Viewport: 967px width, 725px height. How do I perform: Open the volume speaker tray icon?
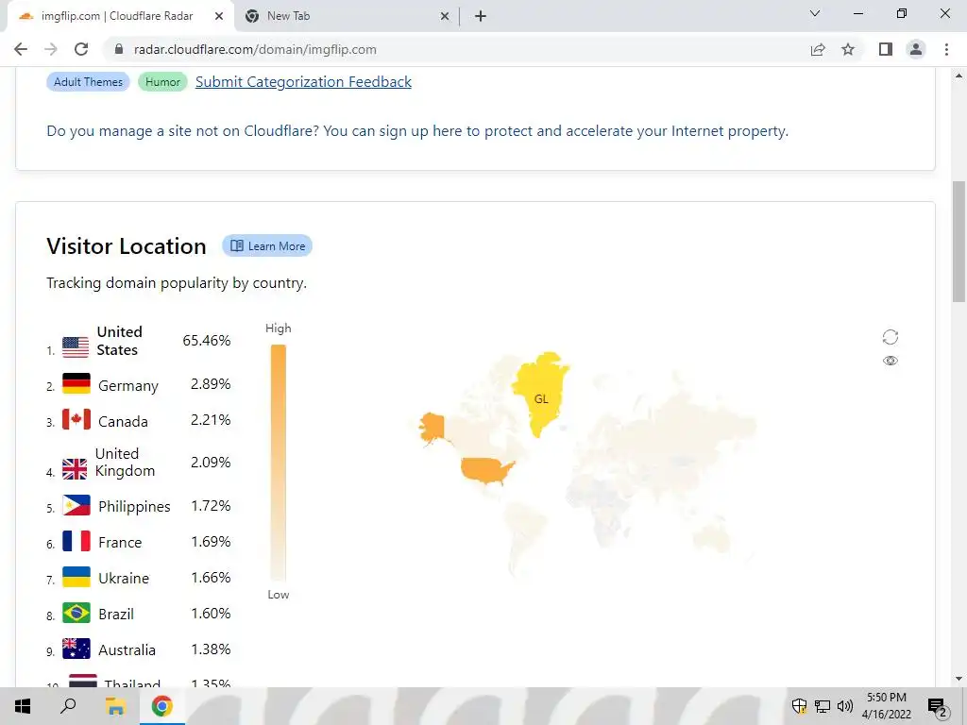point(845,706)
